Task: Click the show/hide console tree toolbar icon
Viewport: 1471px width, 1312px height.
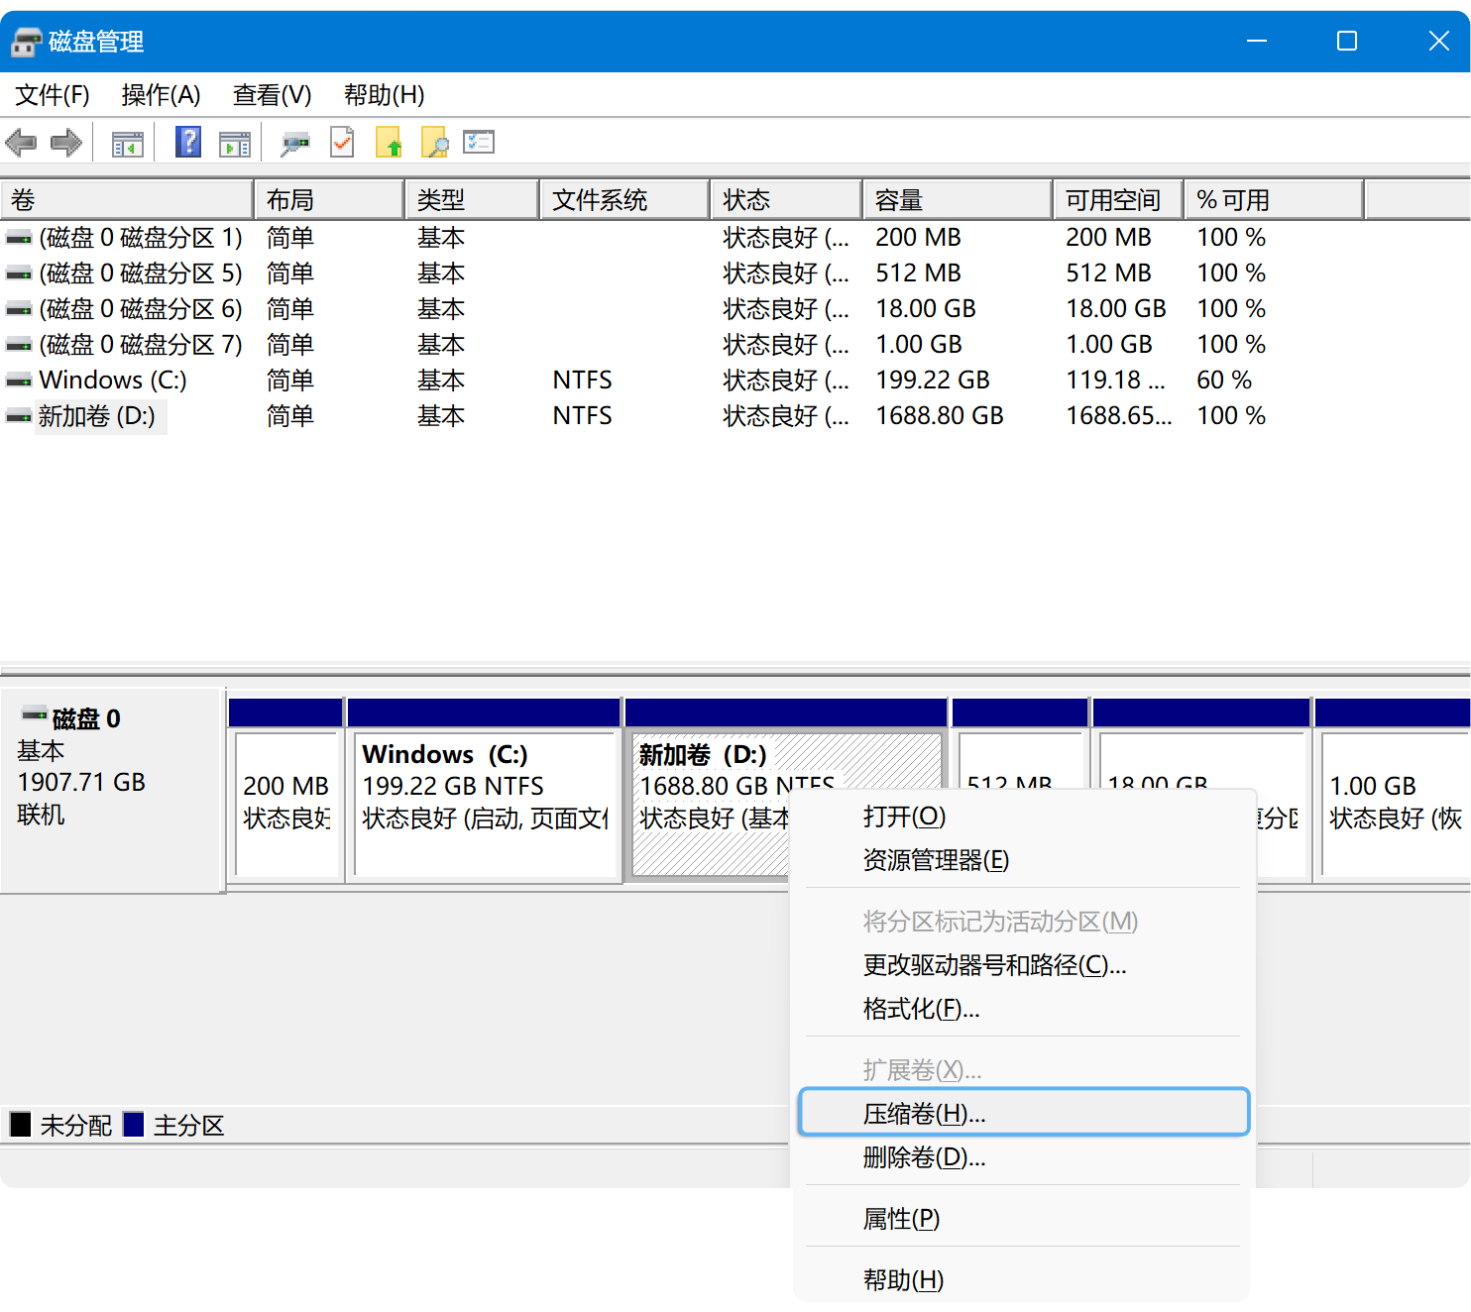Action: [128, 144]
